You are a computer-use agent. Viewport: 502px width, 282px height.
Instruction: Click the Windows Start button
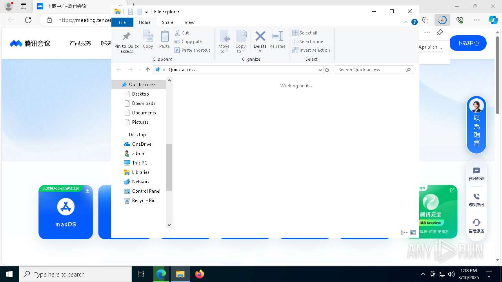click(x=9, y=274)
